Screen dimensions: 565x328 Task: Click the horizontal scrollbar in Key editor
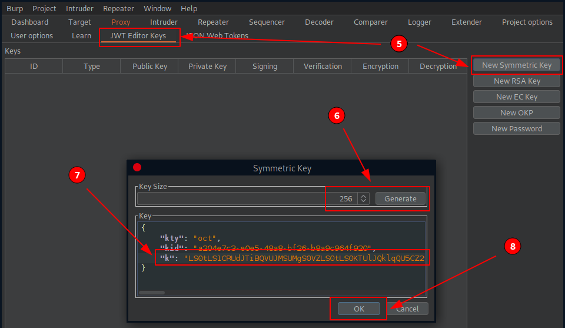coord(152,293)
